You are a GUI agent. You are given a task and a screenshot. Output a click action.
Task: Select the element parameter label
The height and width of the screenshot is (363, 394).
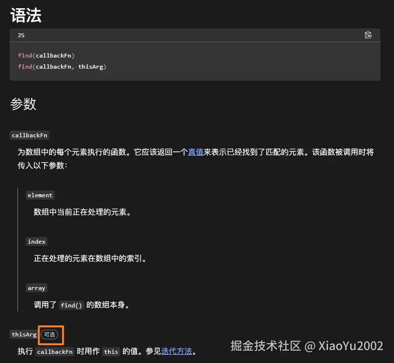tap(40, 195)
